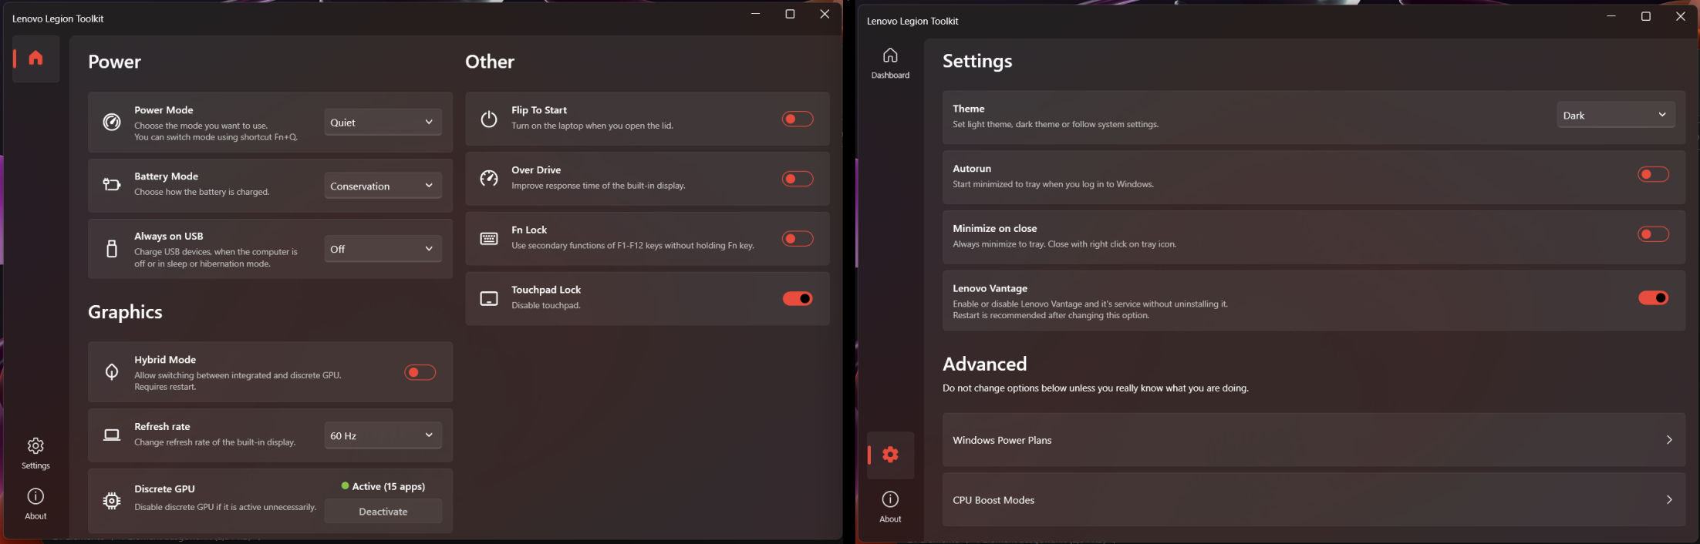Enable Minimize on close switch
The image size is (1700, 544).
pyautogui.click(x=1653, y=234)
